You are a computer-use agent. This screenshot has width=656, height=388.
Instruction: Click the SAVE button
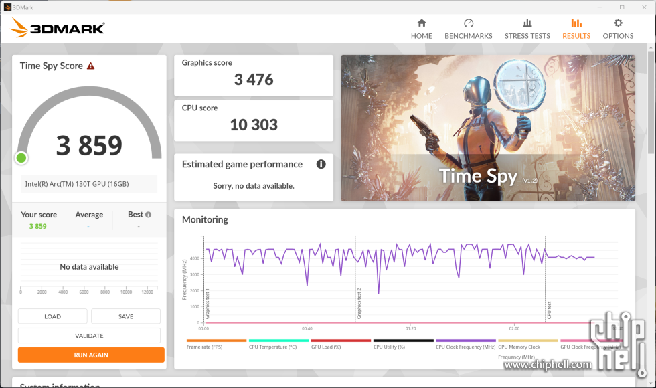coord(126,316)
